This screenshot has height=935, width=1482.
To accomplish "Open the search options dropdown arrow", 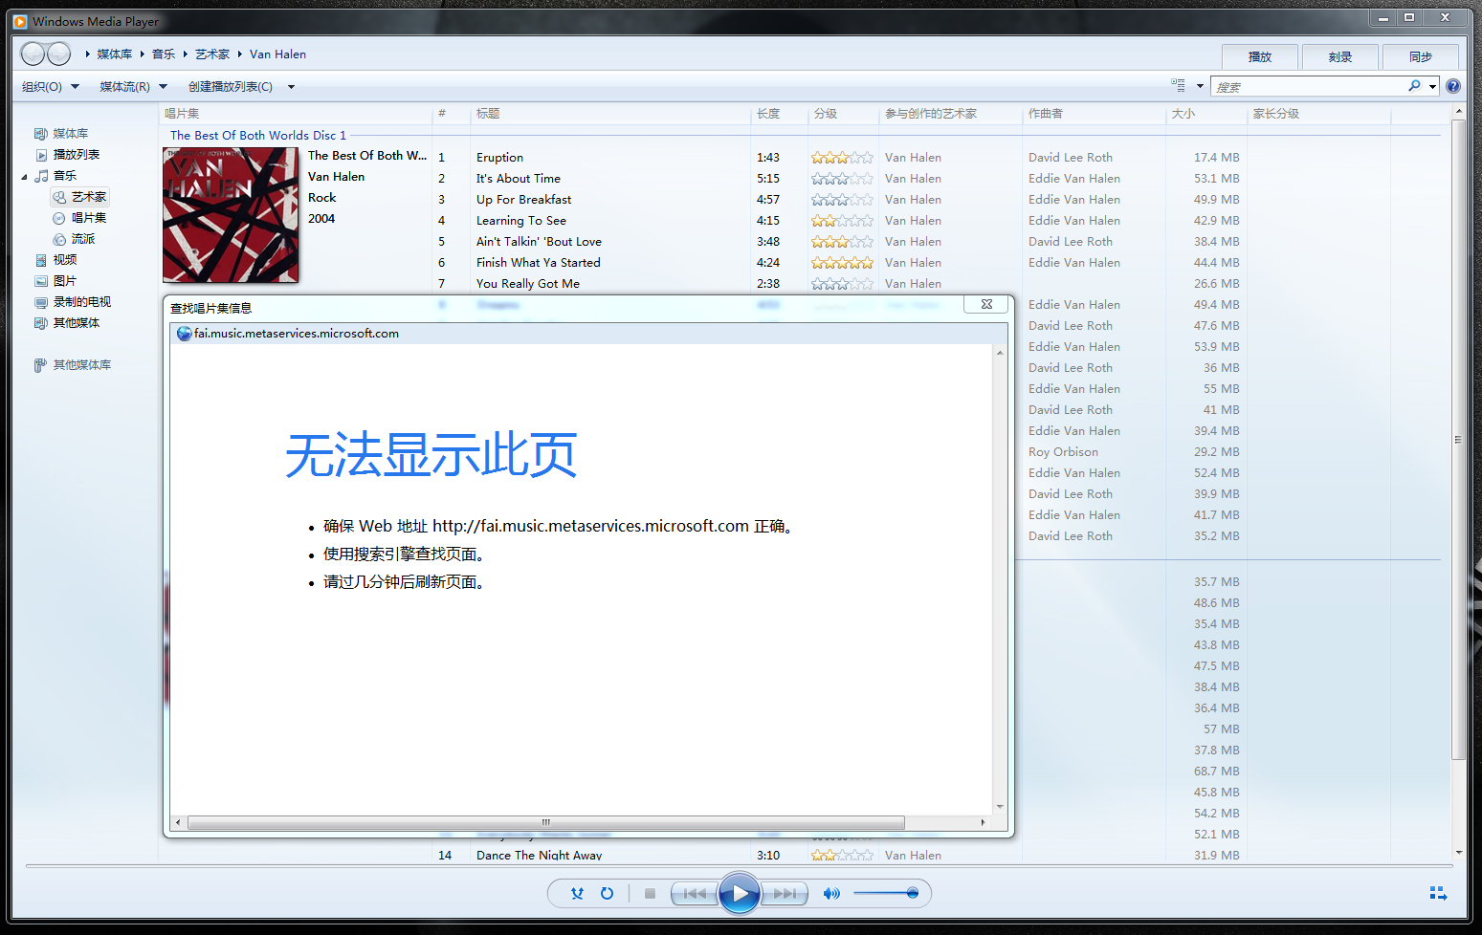I will click(1432, 87).
